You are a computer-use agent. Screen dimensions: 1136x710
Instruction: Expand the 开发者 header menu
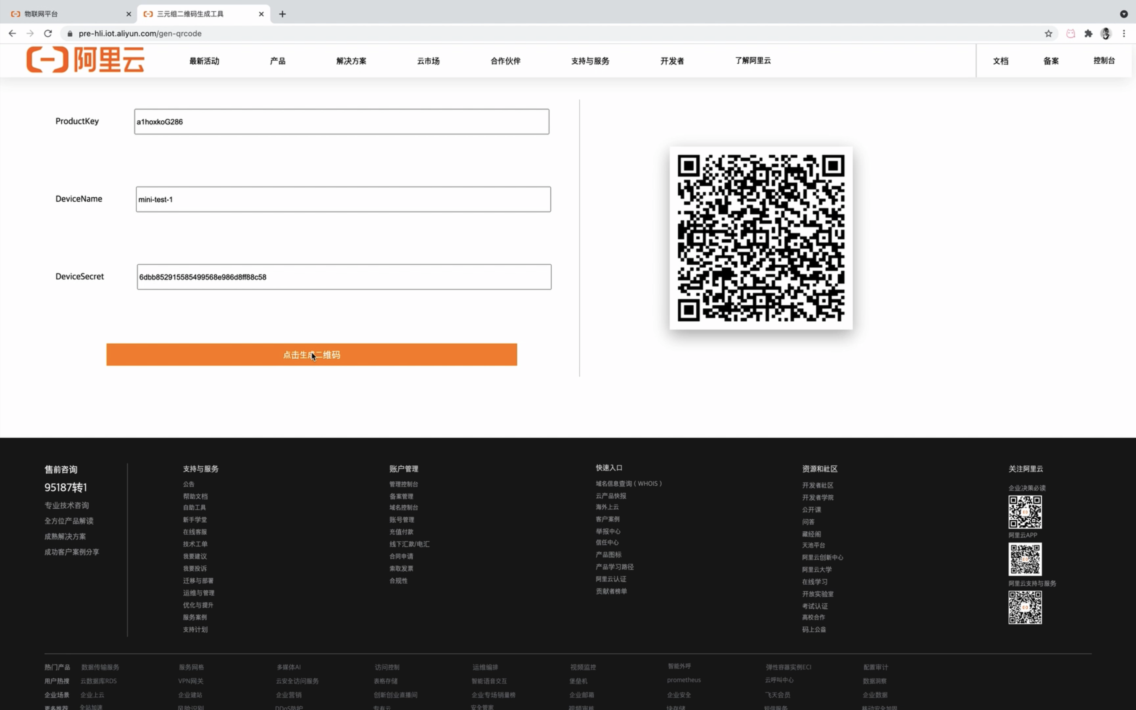click(672, 61)
